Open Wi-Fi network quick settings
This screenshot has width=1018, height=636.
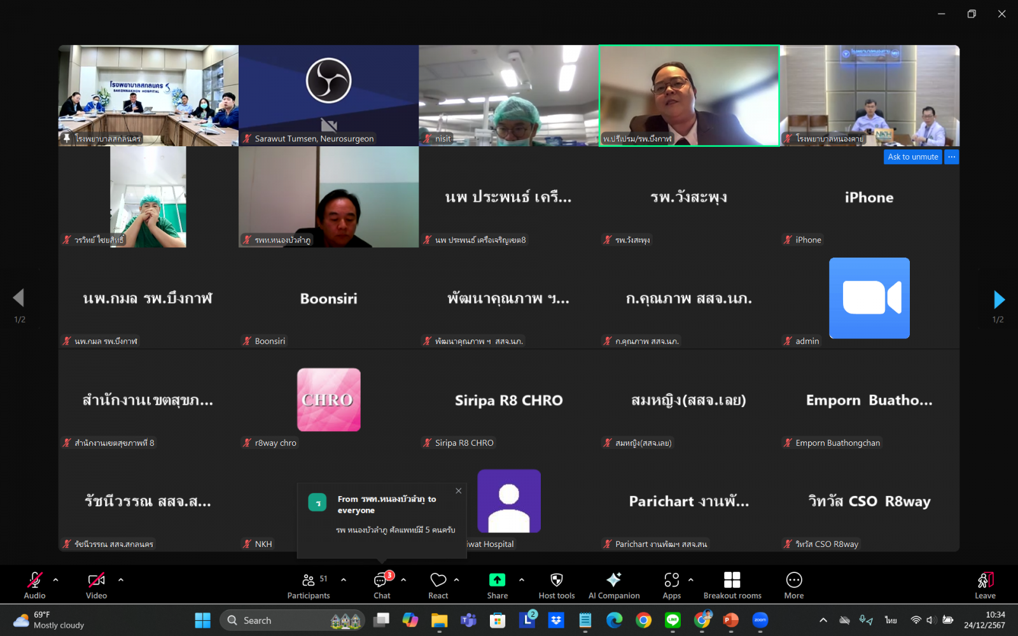[x=916, y=620]
